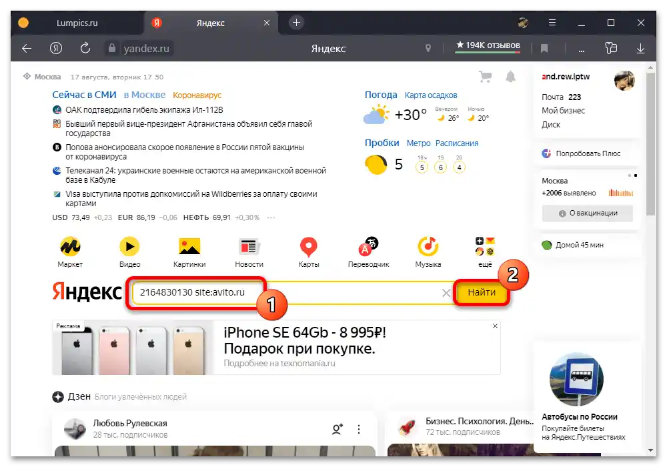Open the three-dots address bar menu

[582, 50]
